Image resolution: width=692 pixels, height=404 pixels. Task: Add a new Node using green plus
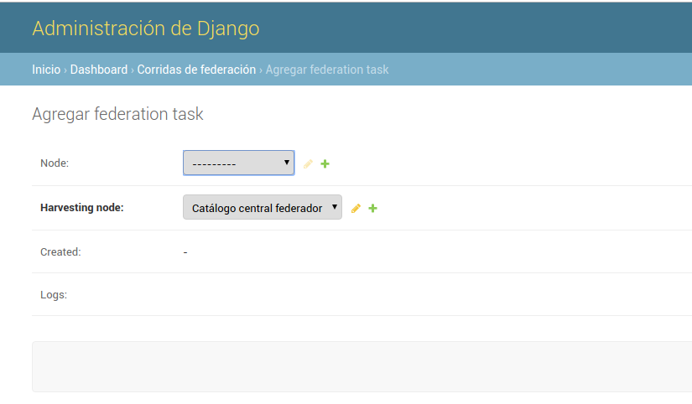tap(325, 164)
